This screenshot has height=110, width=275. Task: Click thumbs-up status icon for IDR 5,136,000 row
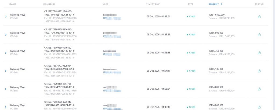(259, 71)
